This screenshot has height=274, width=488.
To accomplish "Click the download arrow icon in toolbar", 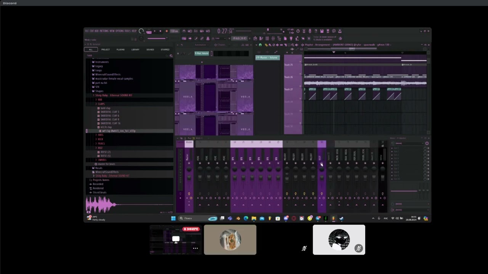I will coord(340,31).
